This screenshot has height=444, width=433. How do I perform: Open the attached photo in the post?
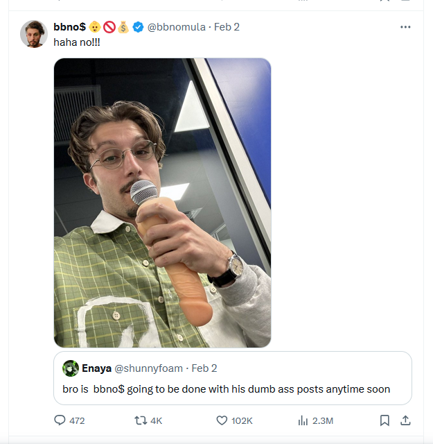coord(162,203)
